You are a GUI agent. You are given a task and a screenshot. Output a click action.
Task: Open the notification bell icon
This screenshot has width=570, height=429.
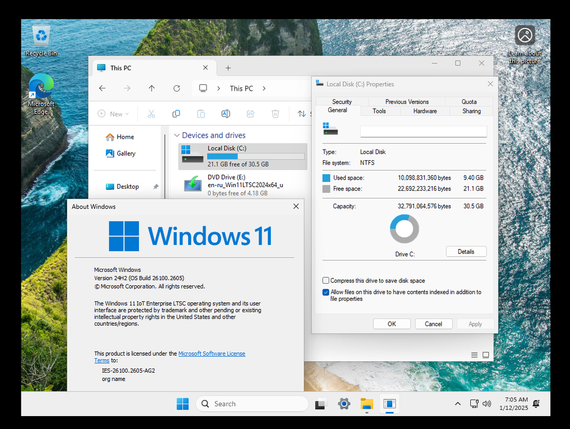click(x=536, y=404)
